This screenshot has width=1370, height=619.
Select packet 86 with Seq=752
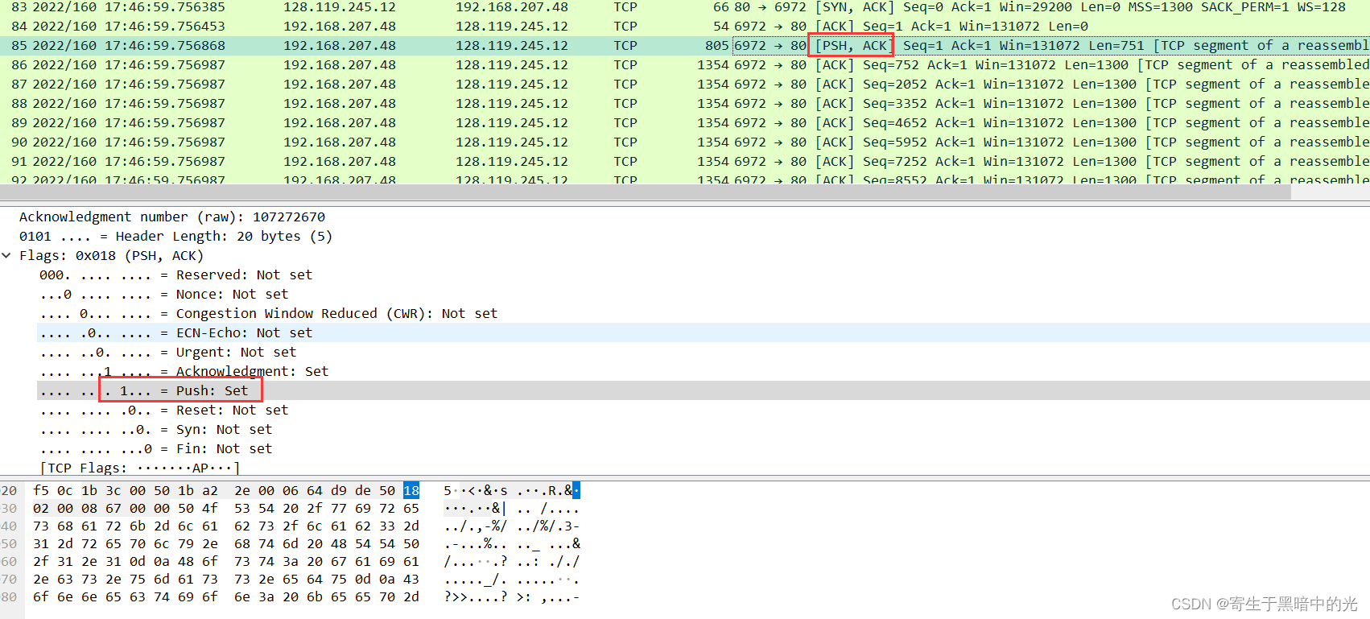685,65
